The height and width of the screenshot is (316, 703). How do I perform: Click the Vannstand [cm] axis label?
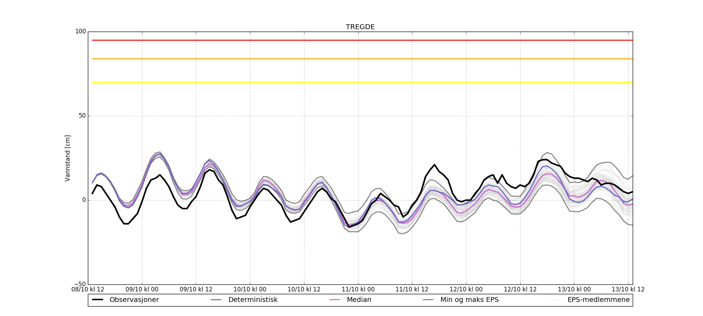click(67, 158)
